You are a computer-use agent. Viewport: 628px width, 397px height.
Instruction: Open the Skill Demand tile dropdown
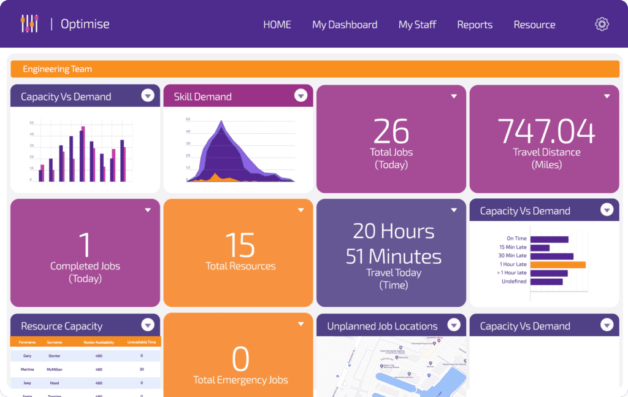point(301,95)
